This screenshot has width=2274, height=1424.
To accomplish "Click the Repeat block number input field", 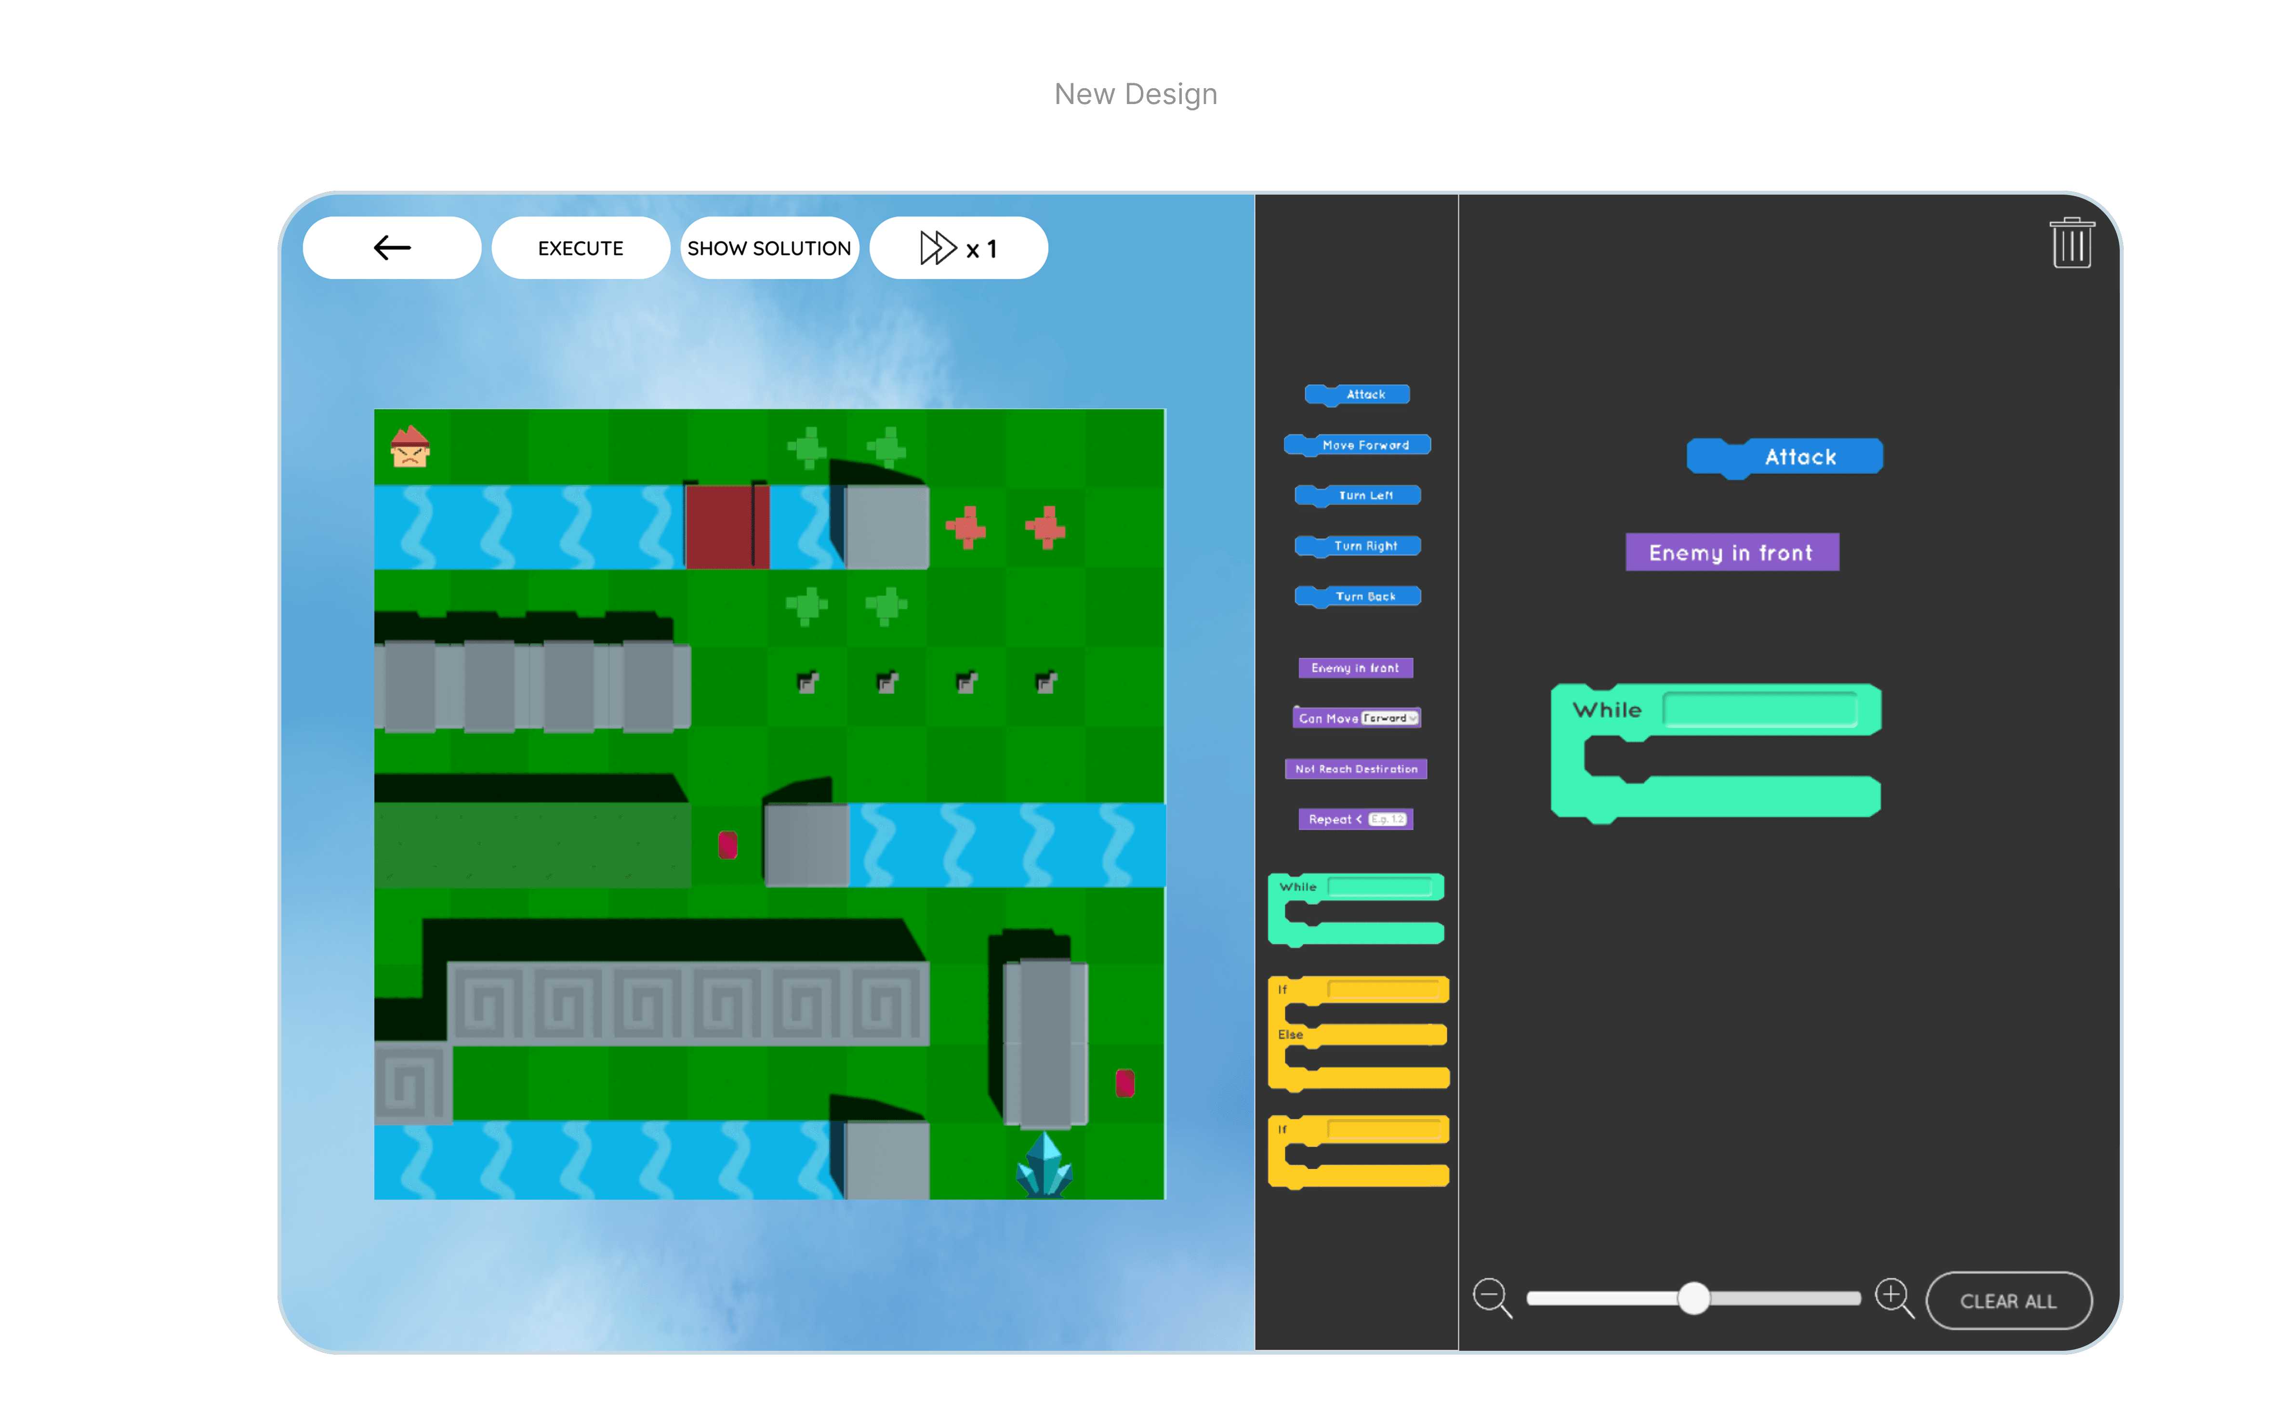I will (1387, 819).
